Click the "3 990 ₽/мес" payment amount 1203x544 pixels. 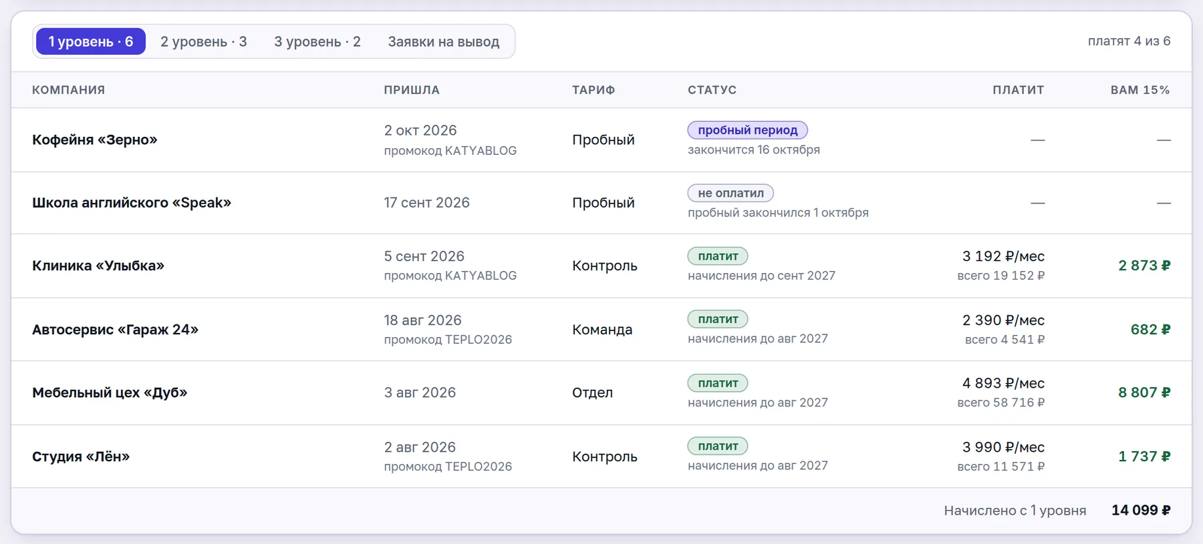click(x=1003, y=447)
